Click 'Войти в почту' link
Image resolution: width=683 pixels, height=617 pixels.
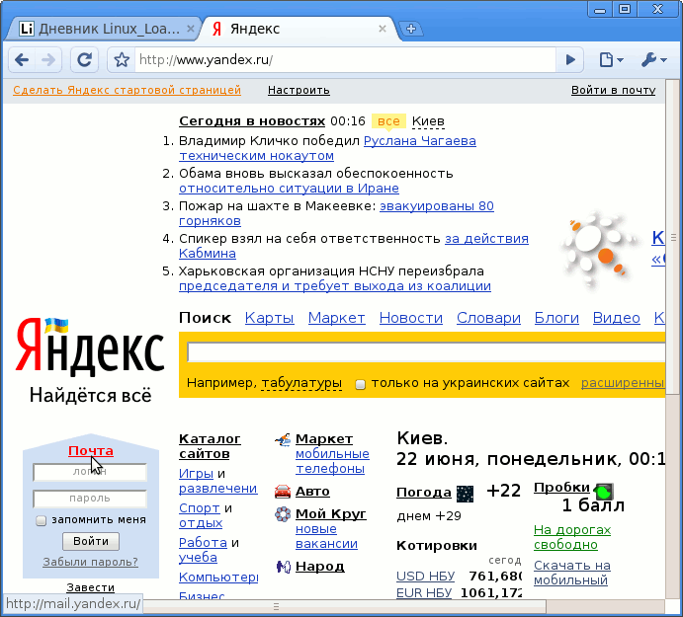tap(613, 90)
